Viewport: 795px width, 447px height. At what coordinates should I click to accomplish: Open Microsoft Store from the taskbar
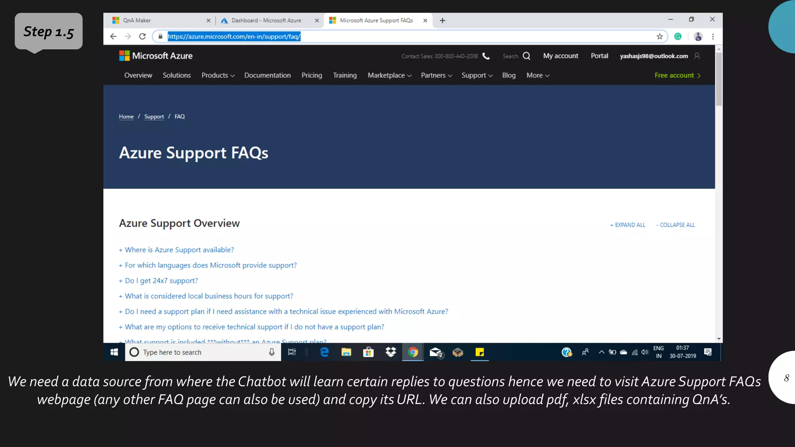368,352
